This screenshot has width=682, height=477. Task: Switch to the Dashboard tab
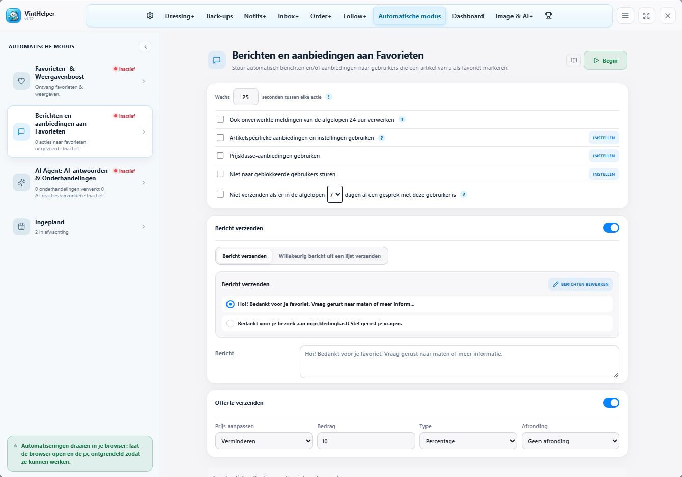[468, 16]
